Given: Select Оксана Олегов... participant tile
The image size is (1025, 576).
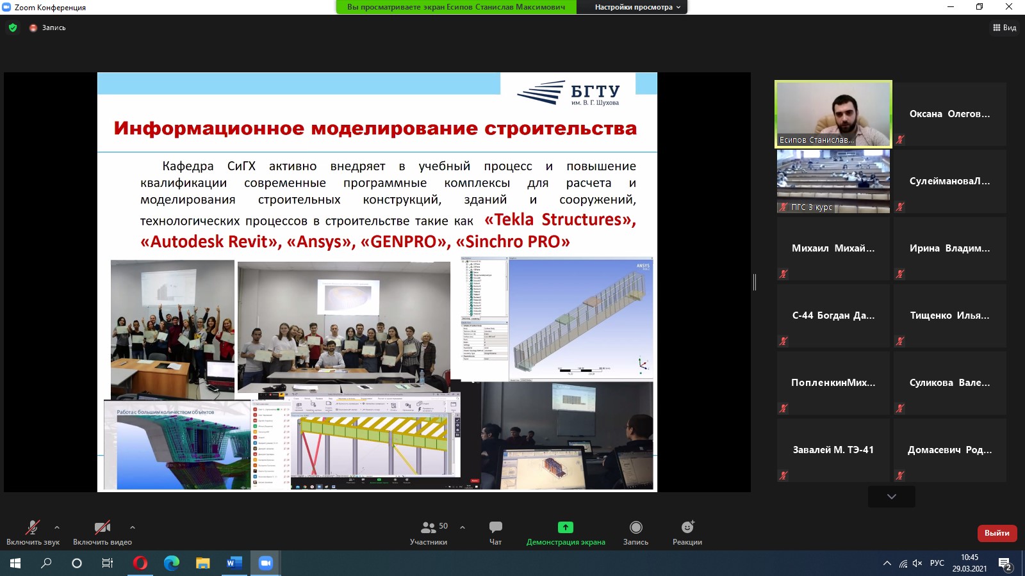Looking at the screenshot, I should (x=950, y=114).
